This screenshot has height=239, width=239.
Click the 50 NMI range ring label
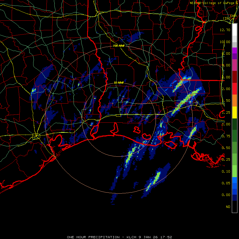tap(119, 83)
